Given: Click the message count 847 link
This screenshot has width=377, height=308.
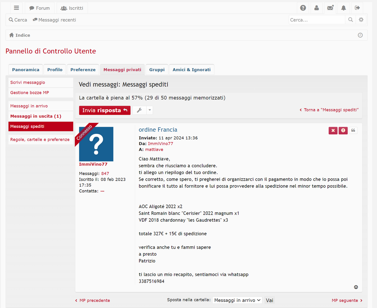Looking at the screenshot, I should point(105,174).
